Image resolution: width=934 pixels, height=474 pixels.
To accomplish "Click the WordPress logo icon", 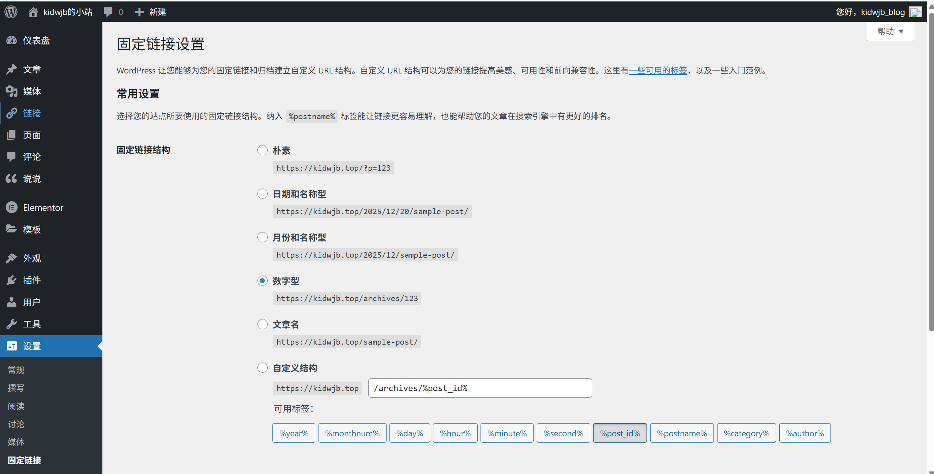I will coord(11,12).
